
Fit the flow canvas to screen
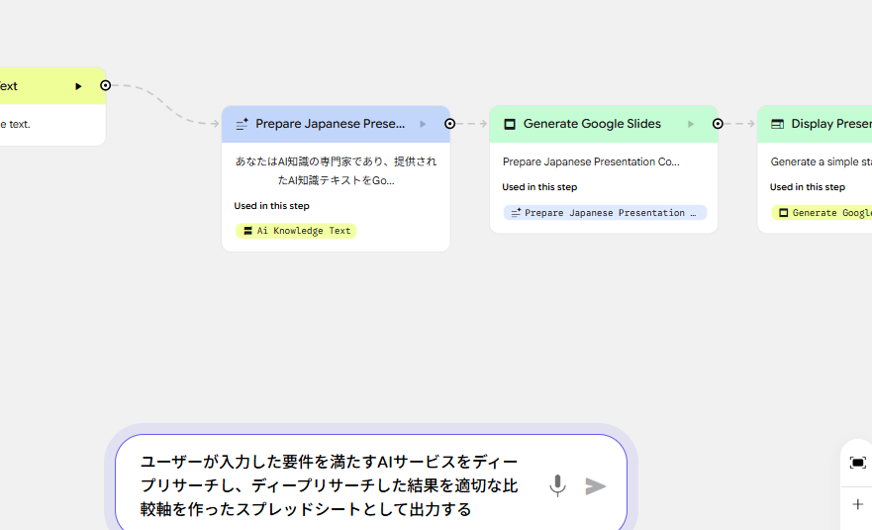click(857, 463)
